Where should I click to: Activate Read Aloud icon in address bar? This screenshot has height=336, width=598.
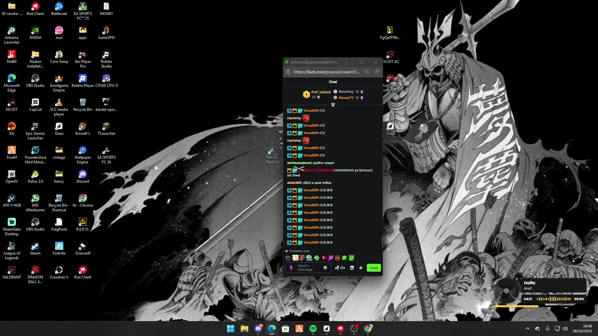coord(377,72)
